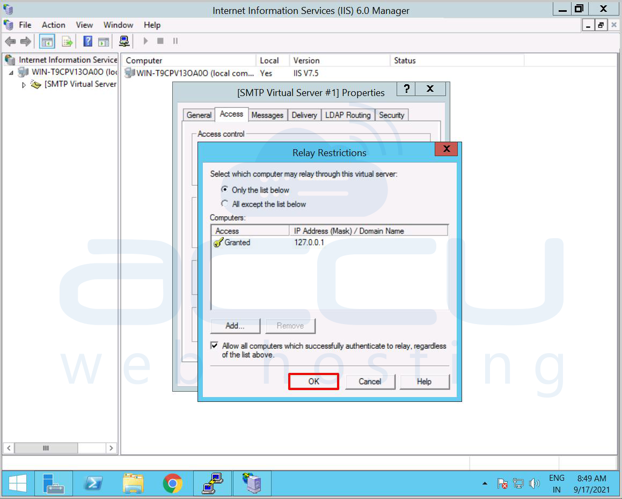Confirm Relay Restrictions with OK
Screen dimensions: 622x499
[314, 381]
